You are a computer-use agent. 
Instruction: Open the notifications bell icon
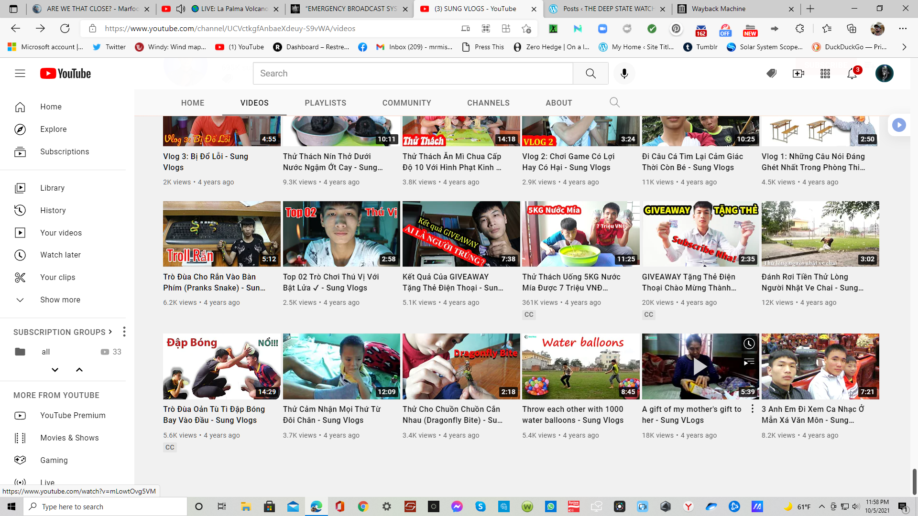coord(852,74)
